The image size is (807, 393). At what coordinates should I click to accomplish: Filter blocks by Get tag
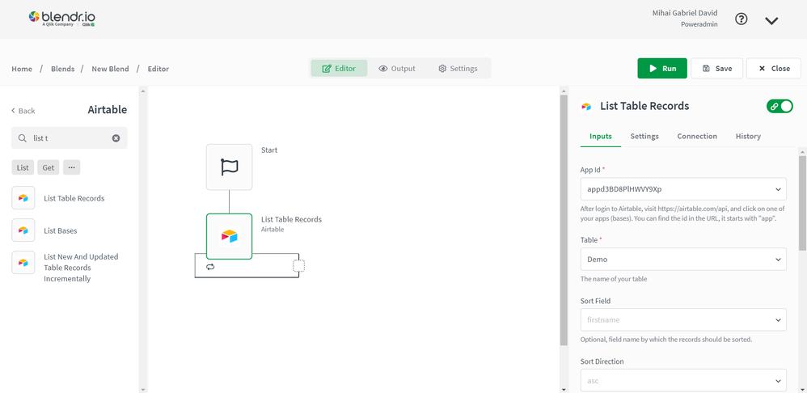click(x=49, y=167)
